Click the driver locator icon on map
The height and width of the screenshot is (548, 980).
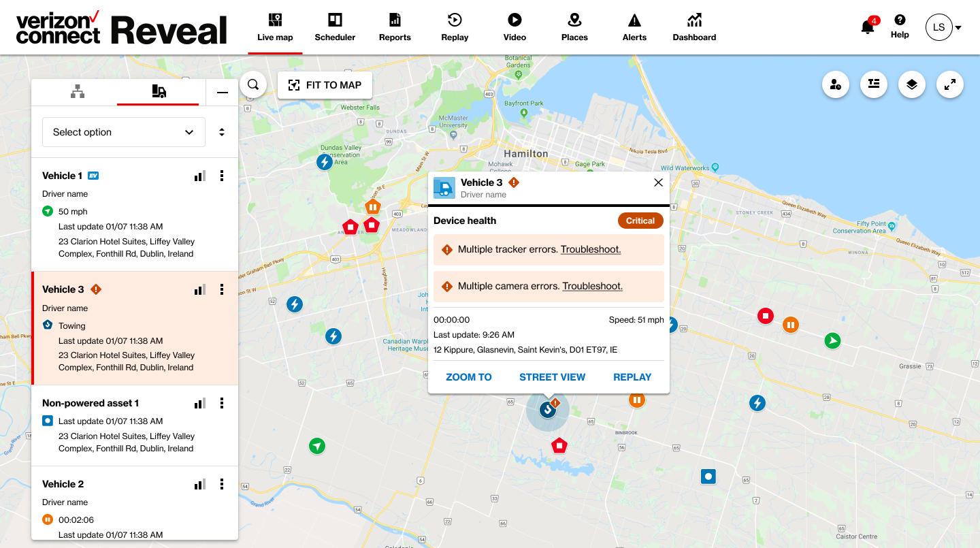[836, 84]
